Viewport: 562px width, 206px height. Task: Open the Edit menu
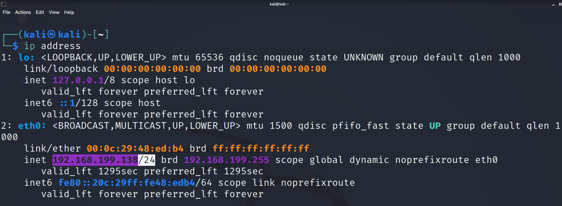[x=40, y=12]
